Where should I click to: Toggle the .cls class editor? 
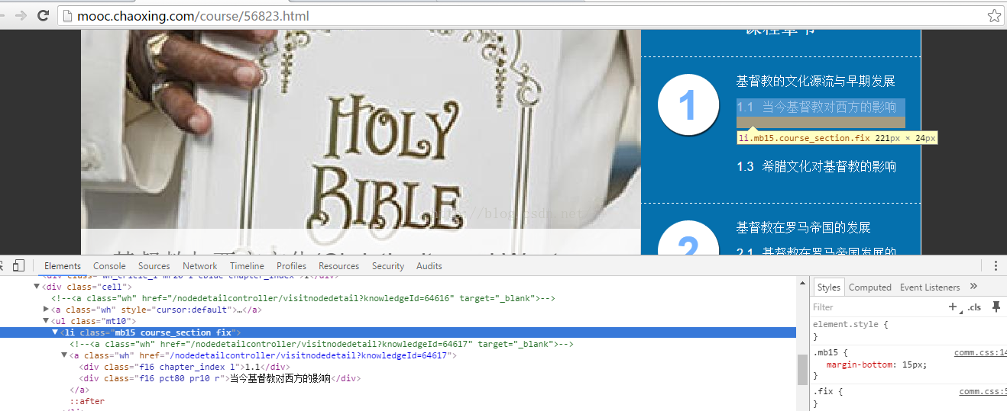pos(974,307)
